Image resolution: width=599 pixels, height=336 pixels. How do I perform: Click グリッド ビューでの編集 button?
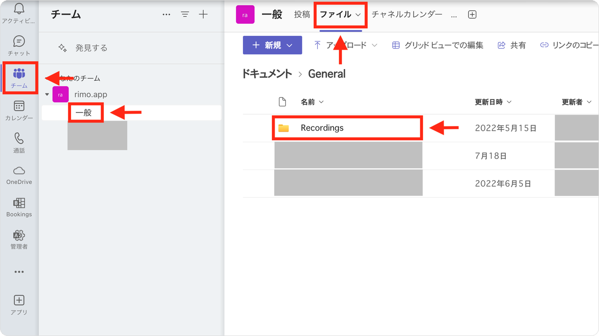point(438,45)
